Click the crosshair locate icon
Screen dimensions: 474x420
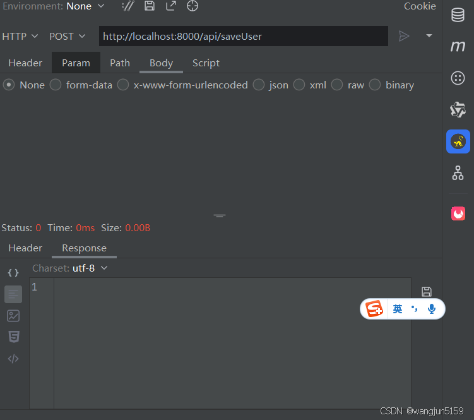(x=193, y=6)
